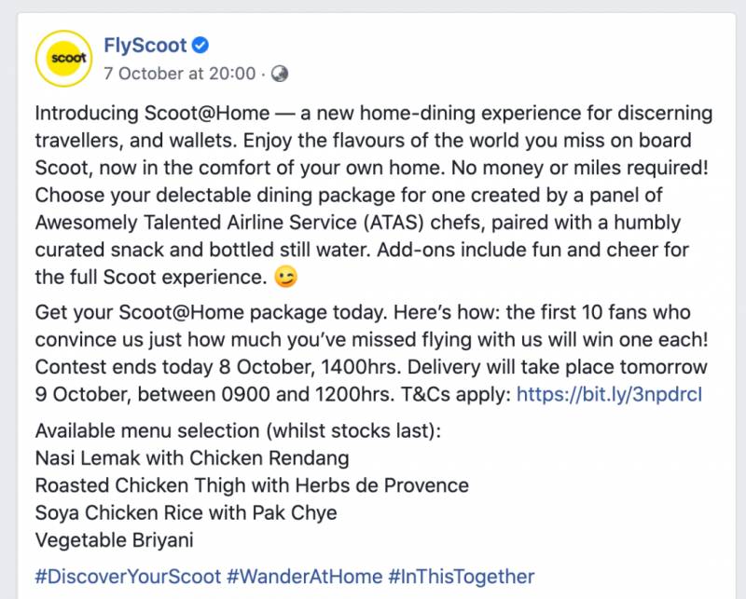This screenshot has width=746, height=599.
Task: Open the 7 October at 20:00 timestamp
Action: (179, 73)
